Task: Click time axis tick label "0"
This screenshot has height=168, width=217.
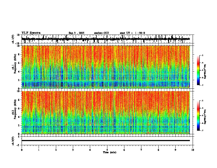Action: pos(22,150)
